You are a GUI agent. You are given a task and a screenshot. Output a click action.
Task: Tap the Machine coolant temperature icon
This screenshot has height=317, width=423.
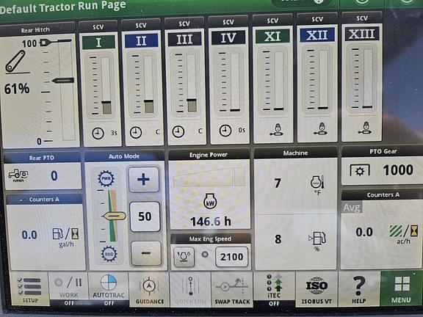click(317, 185)
